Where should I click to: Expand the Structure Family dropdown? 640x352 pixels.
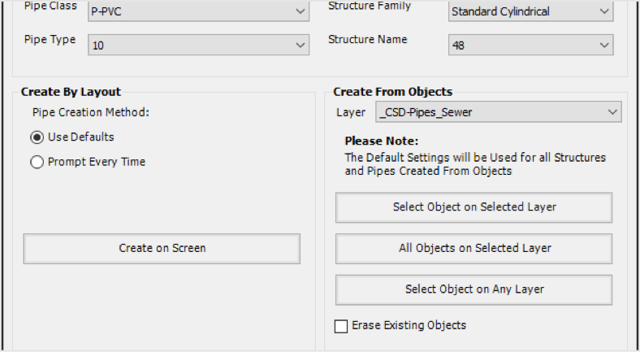tap(530, 11)
